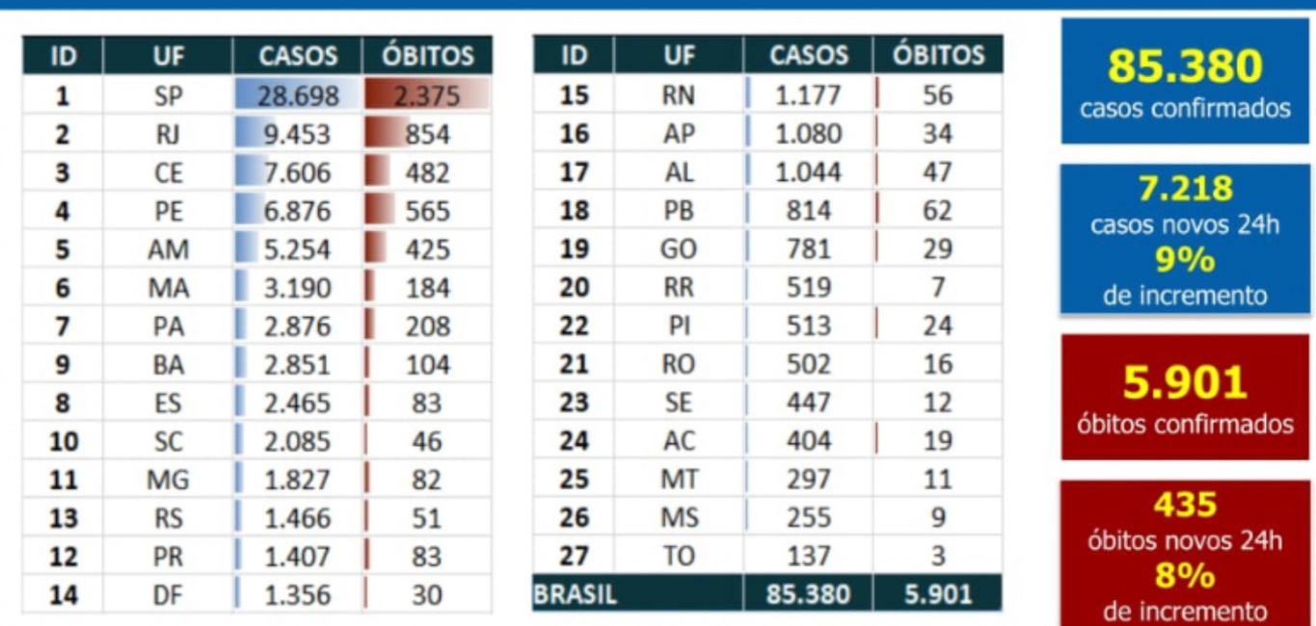Screen dimensions: 1316x626
Task: Click the 435 óbitos novos 24h box
Action: 1185,554
